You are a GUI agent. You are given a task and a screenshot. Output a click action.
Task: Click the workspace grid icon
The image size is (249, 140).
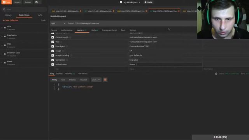point(121,2)
